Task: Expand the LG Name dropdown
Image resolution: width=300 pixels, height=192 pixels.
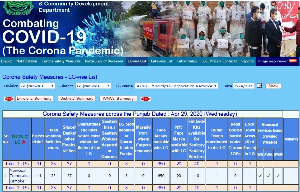Action: [x=176, y=86]
